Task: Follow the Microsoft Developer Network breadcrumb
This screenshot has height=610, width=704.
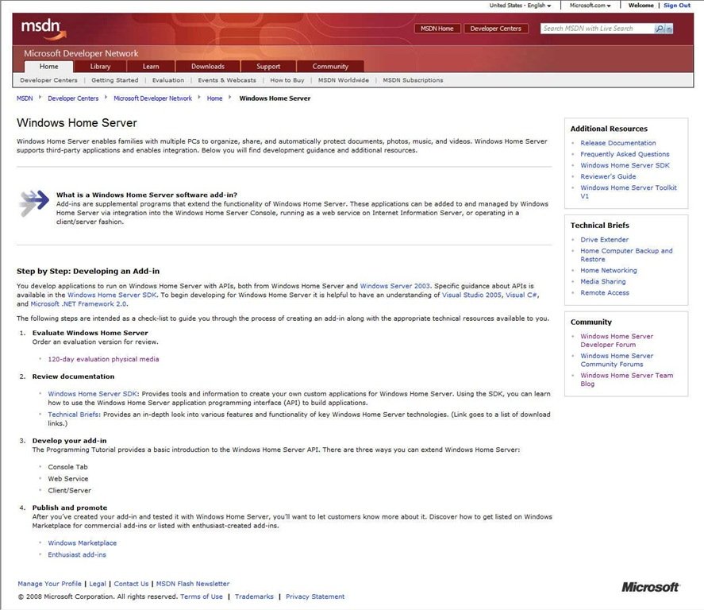Action: [x=152, y=98]
